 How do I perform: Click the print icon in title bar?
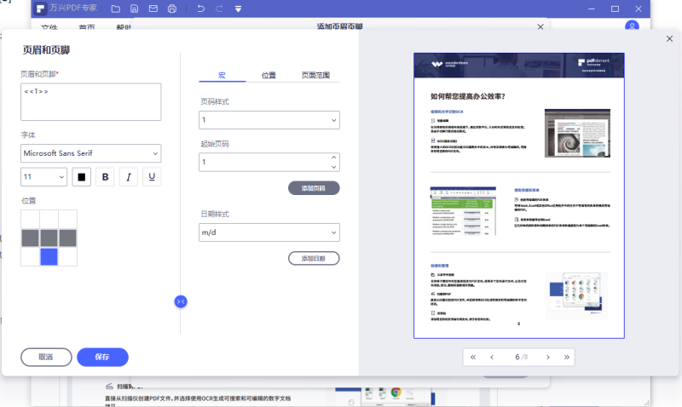pos(172,9)
